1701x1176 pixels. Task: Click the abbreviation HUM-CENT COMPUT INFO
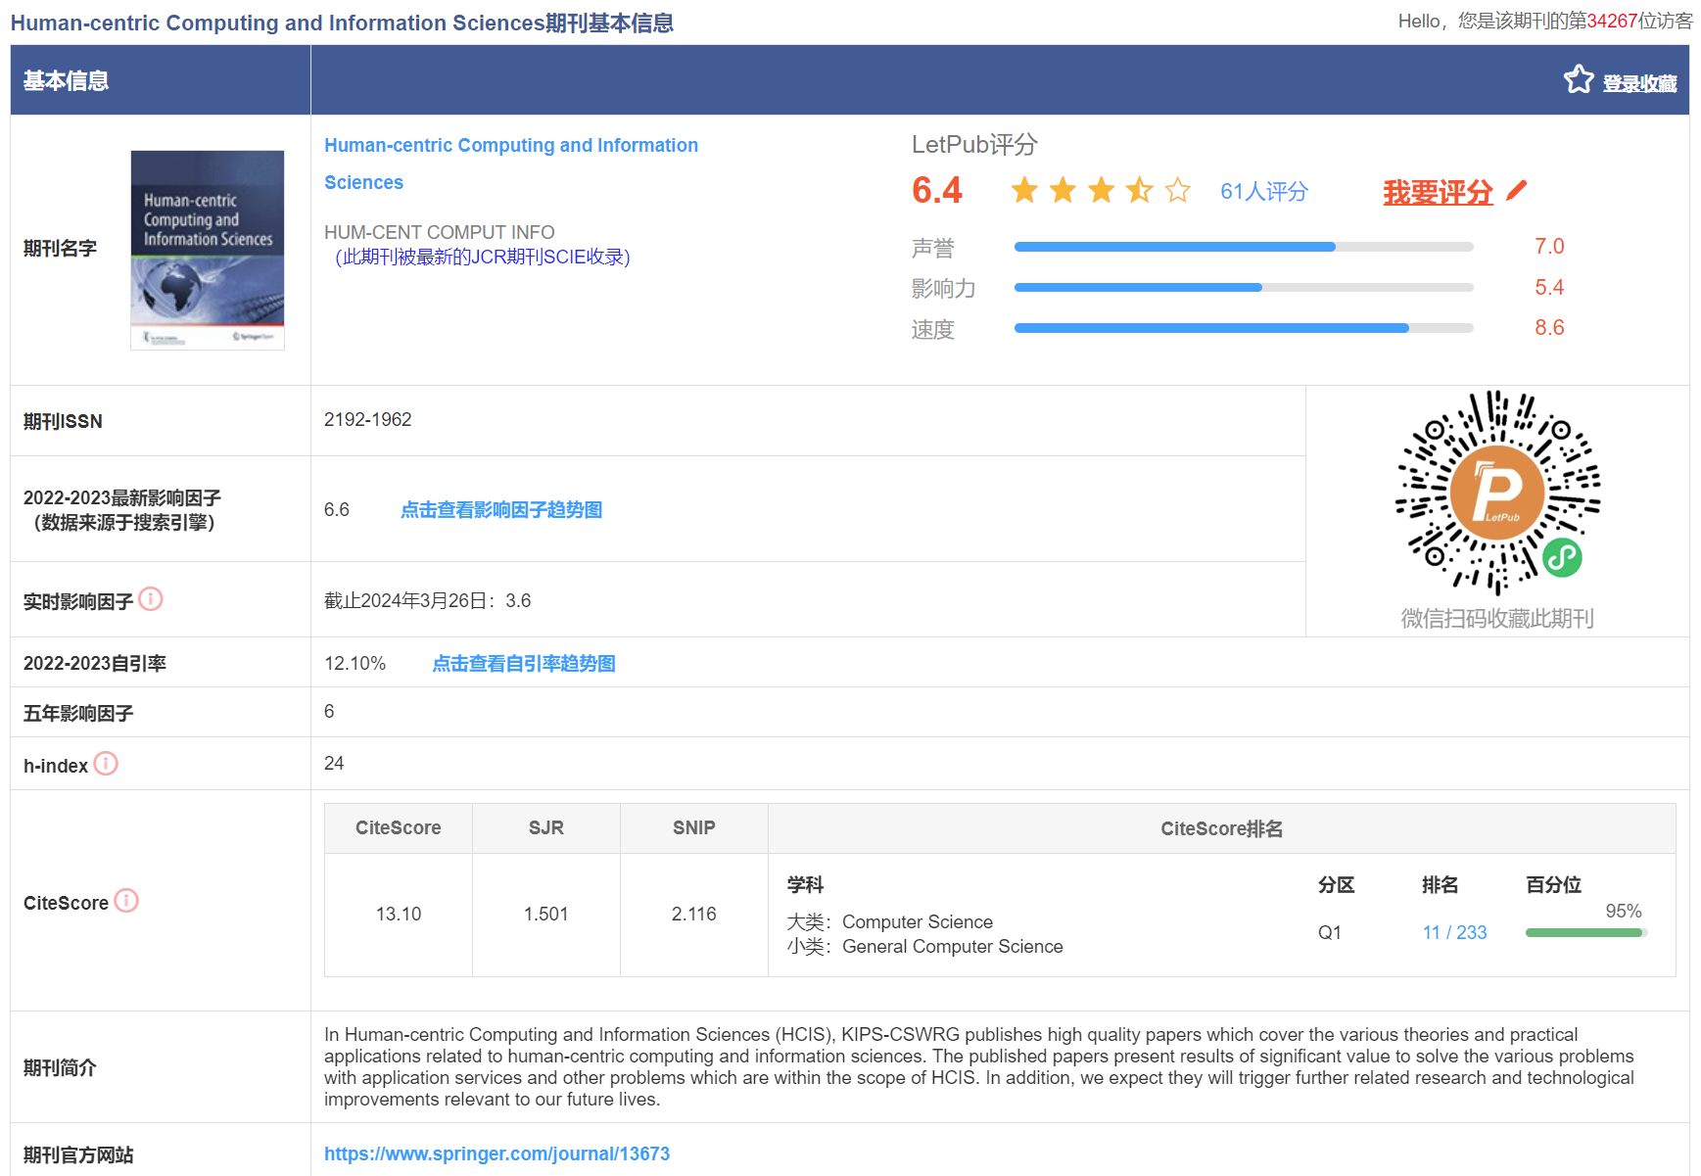(x=439, y=233)
